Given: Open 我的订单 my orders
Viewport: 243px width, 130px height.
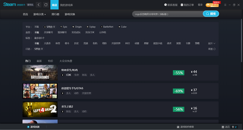Looking at the screenshot, I should coord(187,5).
